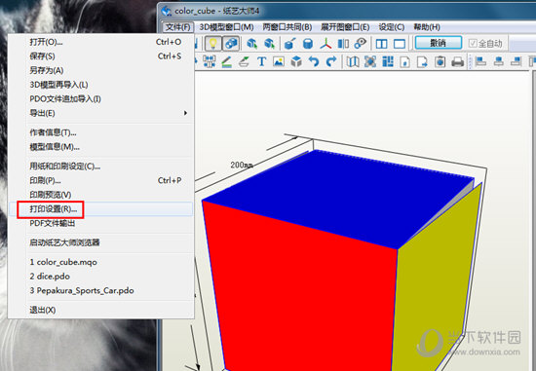Viewport: 536px width, 371px height.
Task: Open the 3D模型窗口(M) menu
Action: (x=226, y=27)
